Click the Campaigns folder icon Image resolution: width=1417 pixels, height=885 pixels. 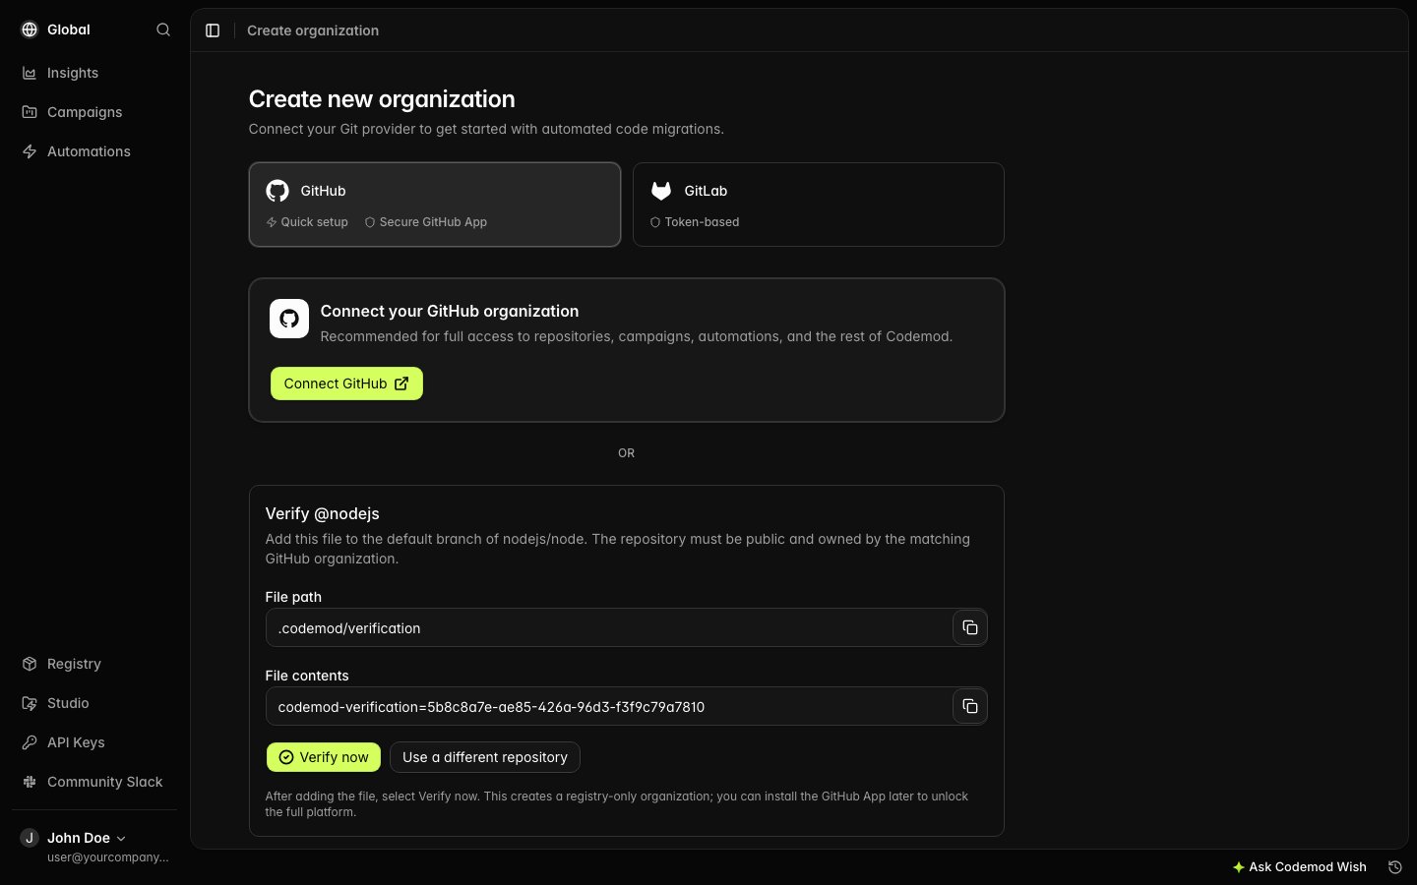point(30,112)
